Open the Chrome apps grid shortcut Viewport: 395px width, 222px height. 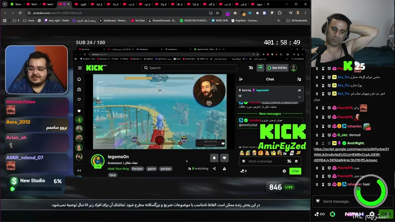[5, 21]
